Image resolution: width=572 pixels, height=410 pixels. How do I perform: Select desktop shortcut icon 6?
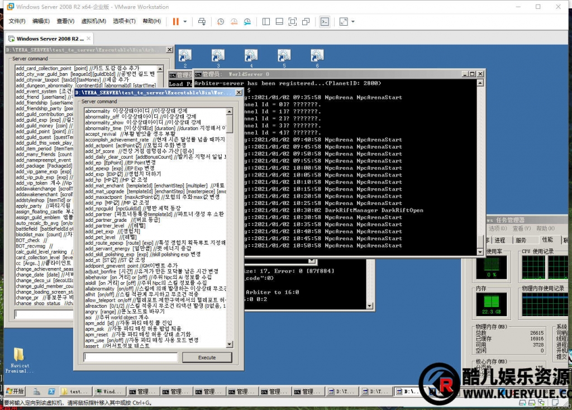[x=317, y=58]
